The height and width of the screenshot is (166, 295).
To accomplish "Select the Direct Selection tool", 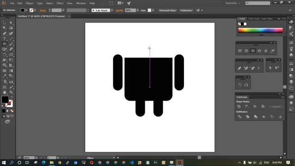I will pos(11,23).
